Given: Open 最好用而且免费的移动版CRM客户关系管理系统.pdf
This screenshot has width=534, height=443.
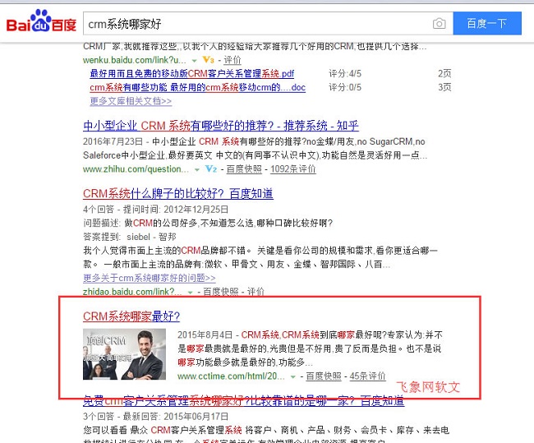Looking at the screenshot, I should (x=191, y=74).
